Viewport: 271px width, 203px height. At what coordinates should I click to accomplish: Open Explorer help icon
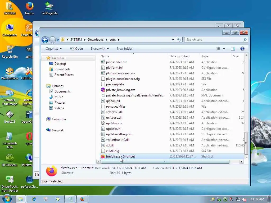(242, 49)
